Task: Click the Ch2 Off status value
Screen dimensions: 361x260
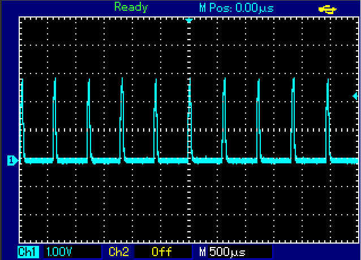Action: pyautogui.click(x=163, y=252)
